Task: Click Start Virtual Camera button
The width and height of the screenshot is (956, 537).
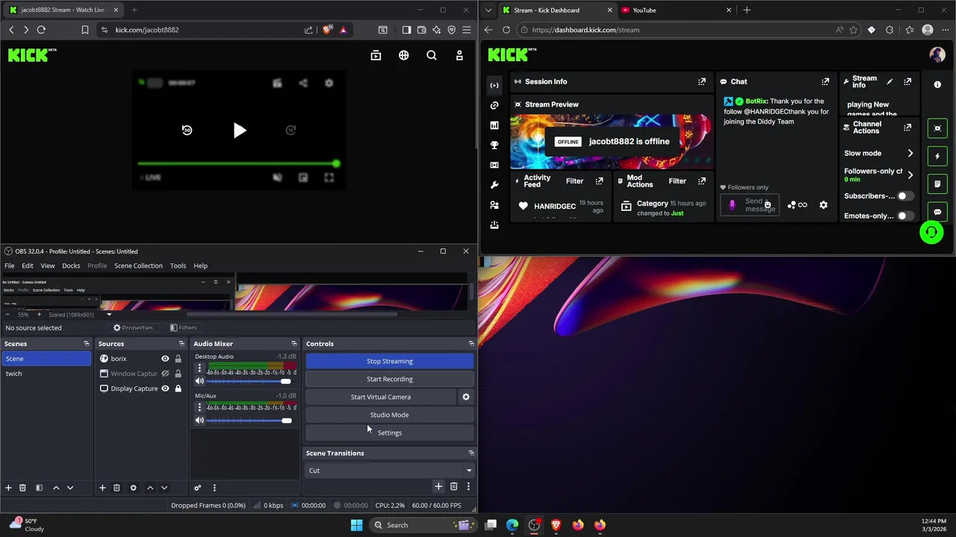Action: 381,397
